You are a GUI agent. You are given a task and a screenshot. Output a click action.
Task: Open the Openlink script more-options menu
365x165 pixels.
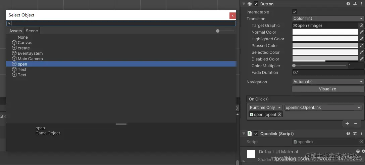click(362, 133)
